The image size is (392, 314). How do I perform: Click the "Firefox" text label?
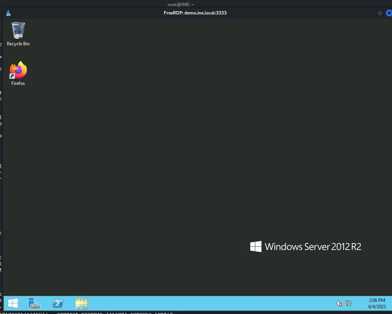click(x=18, y=83)
